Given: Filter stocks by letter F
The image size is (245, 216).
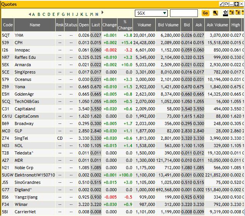Looking at the screenshot, I should [58, 14].
